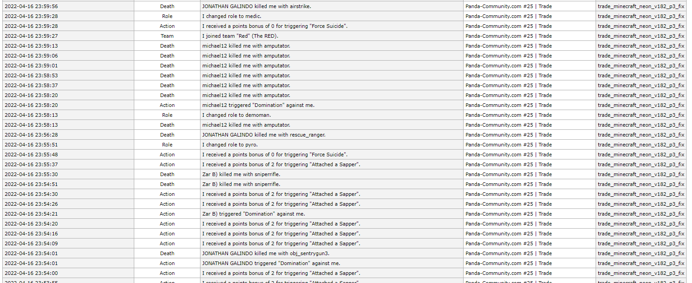Select the Zar B) triggered "Domination" entry
Screen dimensions: 692x283
coord(253,214)
